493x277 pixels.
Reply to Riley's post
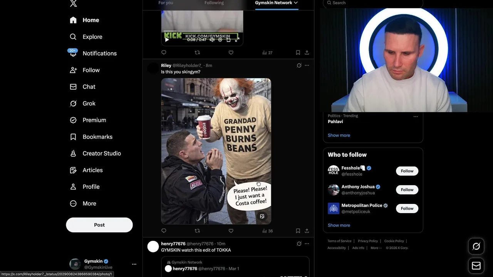click(x=164, y=231)
